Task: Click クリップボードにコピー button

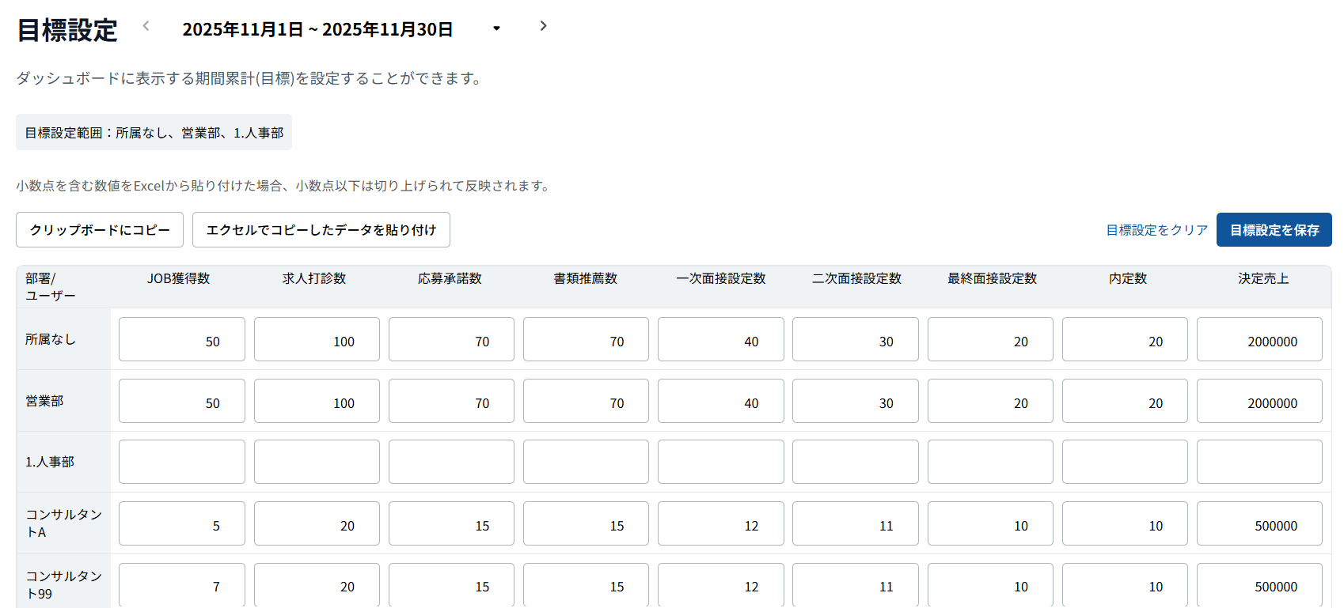Action: click(x=100, y=230)
